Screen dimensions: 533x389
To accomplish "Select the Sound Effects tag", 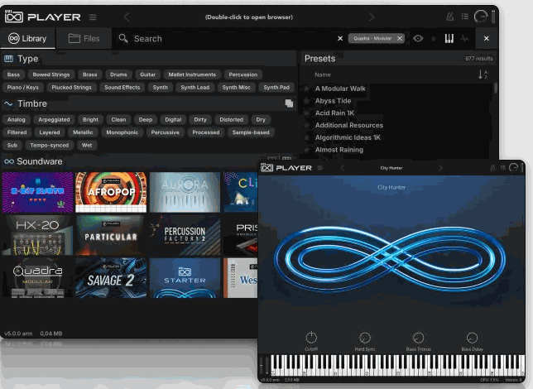I will [122, 88].
